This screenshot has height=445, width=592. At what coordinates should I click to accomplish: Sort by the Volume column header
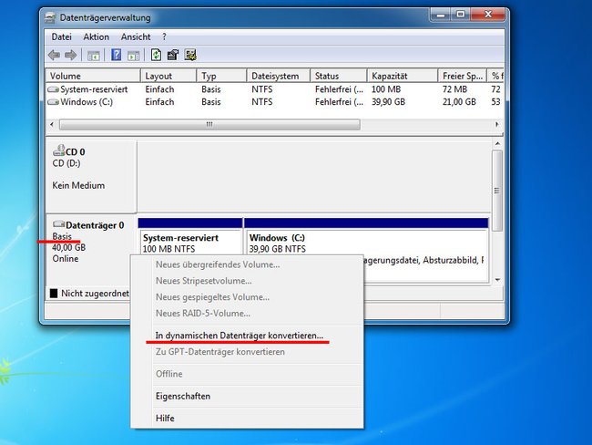tap(93, 76)
